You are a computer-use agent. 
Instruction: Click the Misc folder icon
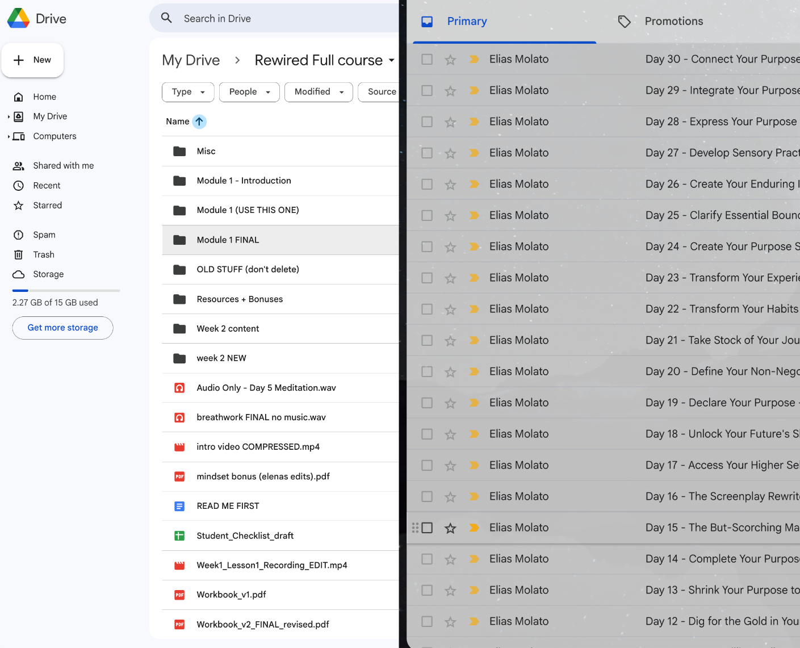tap(179, 151)
